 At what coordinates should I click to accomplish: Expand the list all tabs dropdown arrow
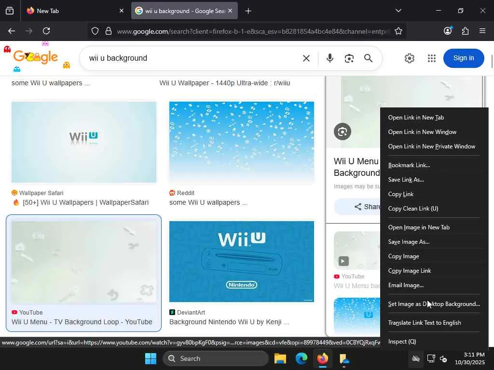[x=398, y=11]
